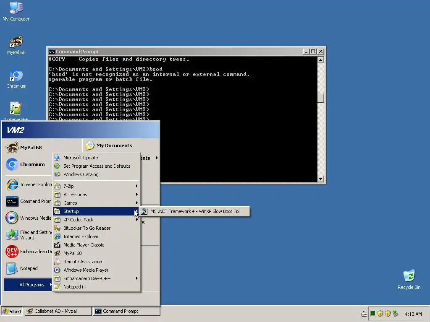The height and width of the screenshot is (322, 430).
Task: Switch to Collabnet AD - Mypal taskbar window
Action: pyautogui.click(x=58, y=312)
